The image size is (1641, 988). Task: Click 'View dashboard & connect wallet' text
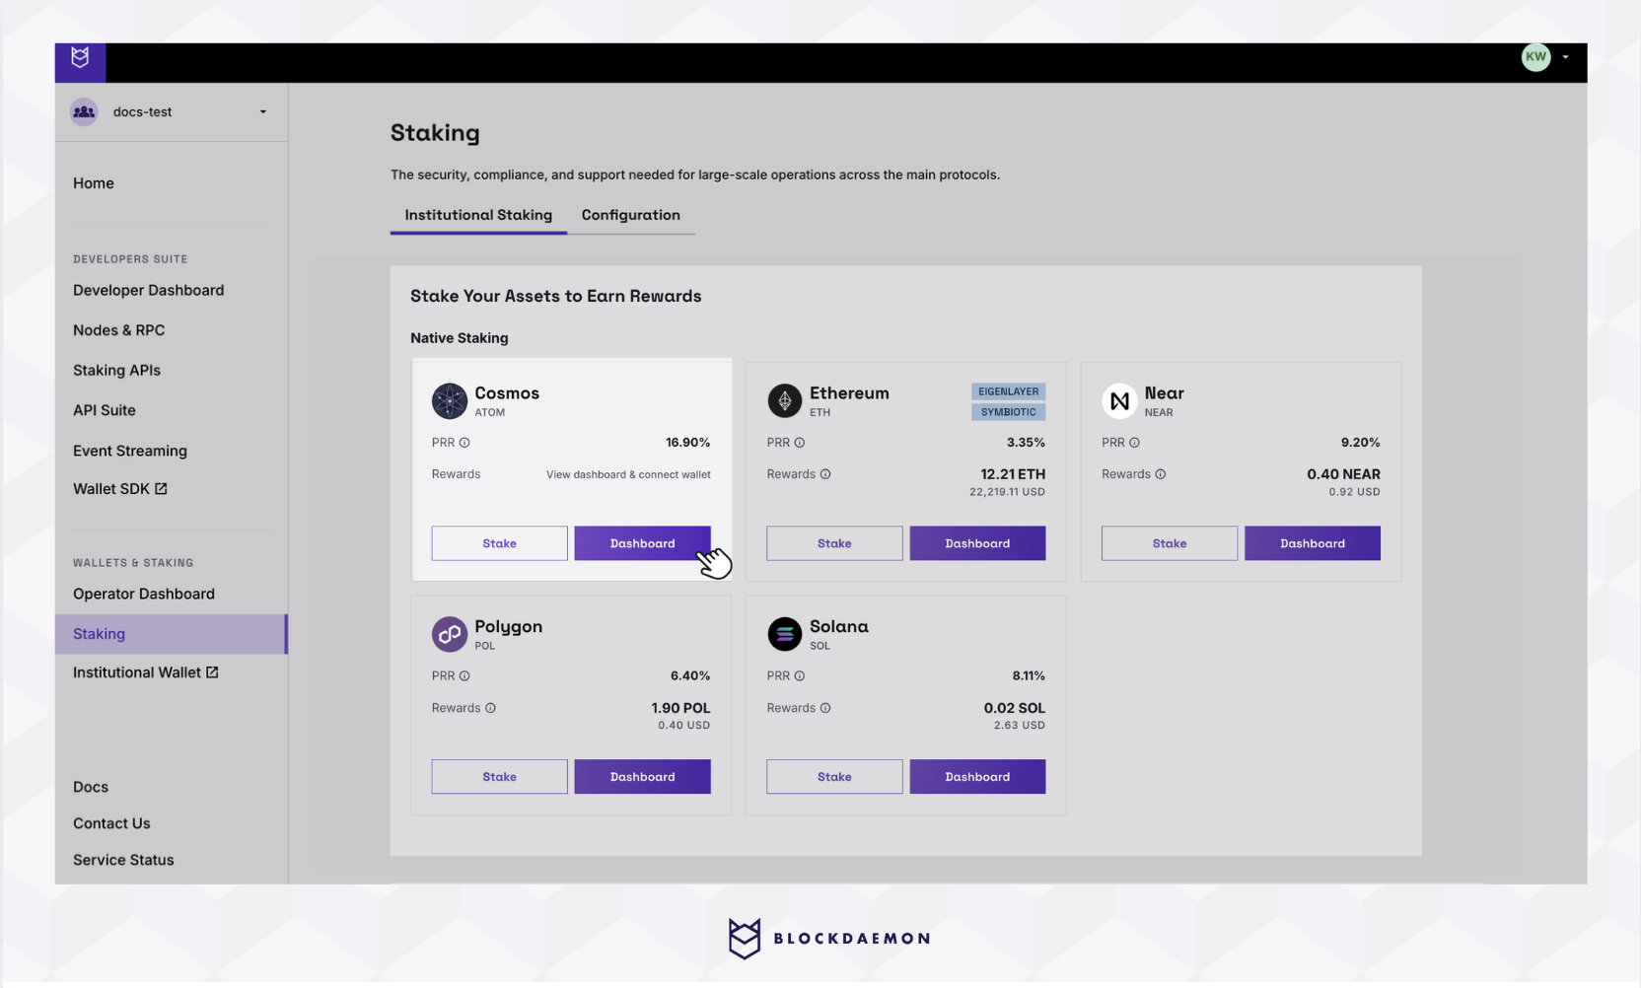click(628, 474)
